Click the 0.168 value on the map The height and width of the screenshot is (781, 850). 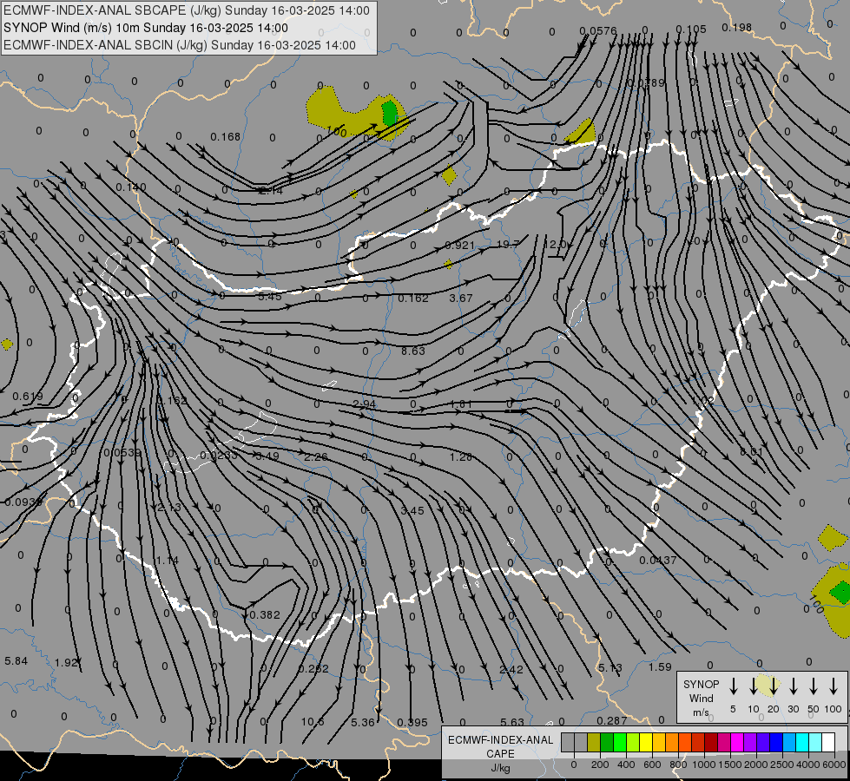coord(226,136)
